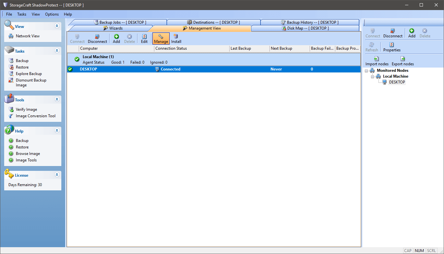This screenshot has height=254, width=444.
Task: Open the Options menu
Action: point(52,14)
